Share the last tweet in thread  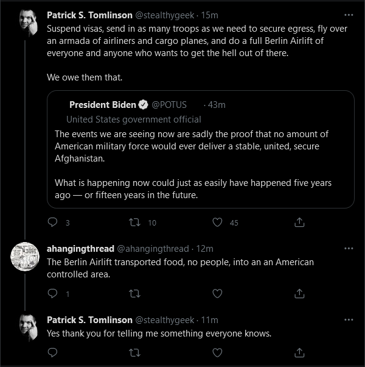click(299, 352)
